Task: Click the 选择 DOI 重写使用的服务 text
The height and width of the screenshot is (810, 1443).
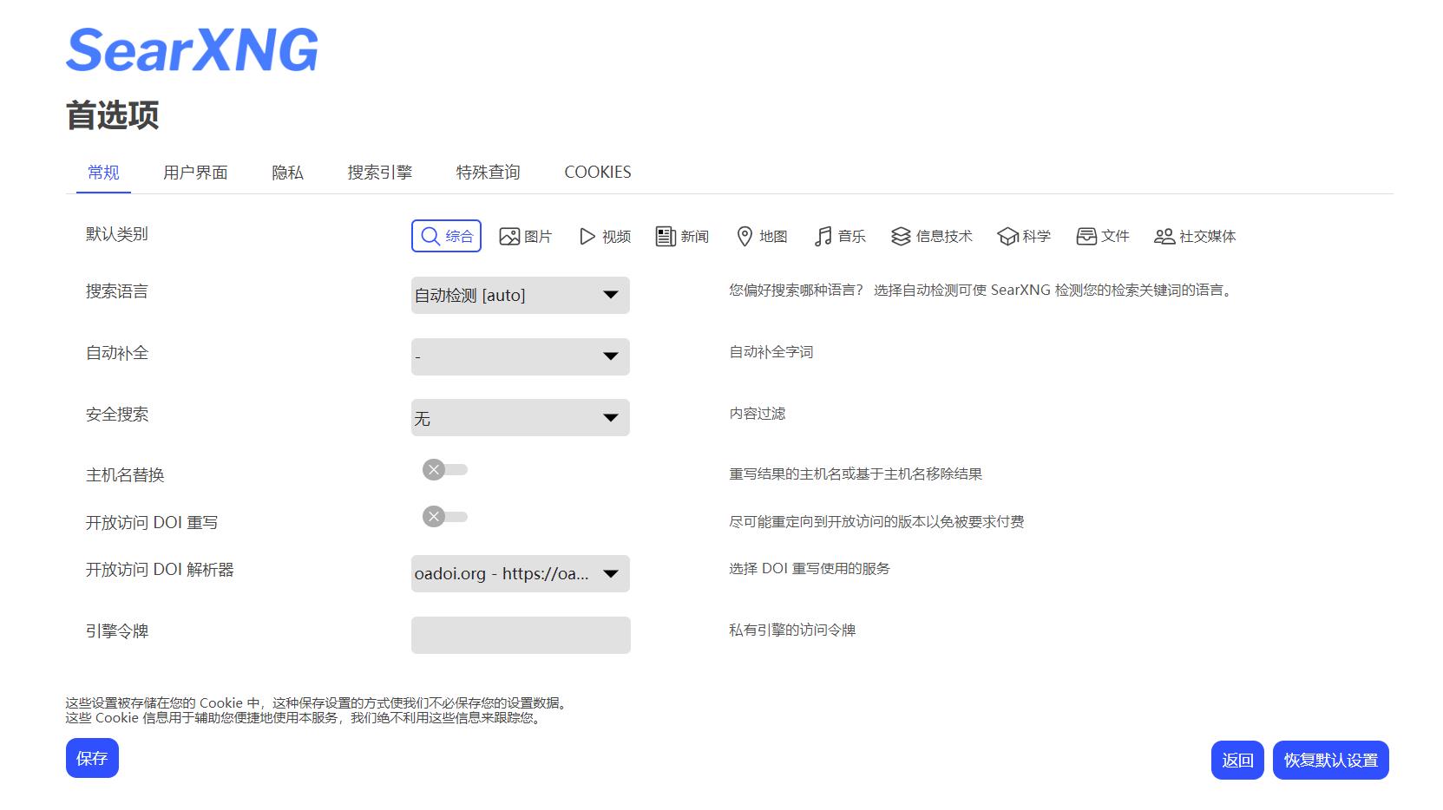Action: pos(810,569)
